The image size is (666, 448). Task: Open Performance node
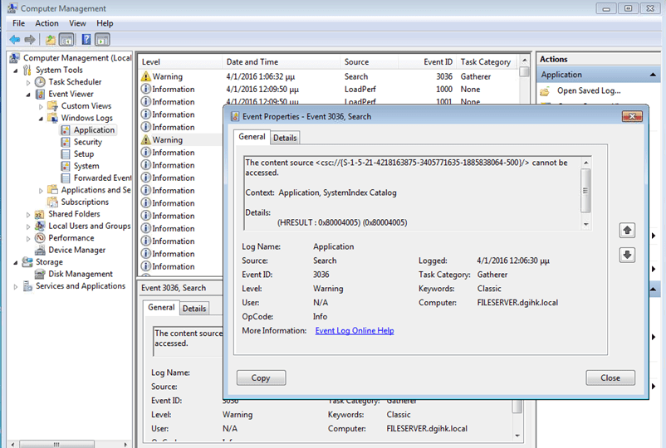tap(71, 238)
